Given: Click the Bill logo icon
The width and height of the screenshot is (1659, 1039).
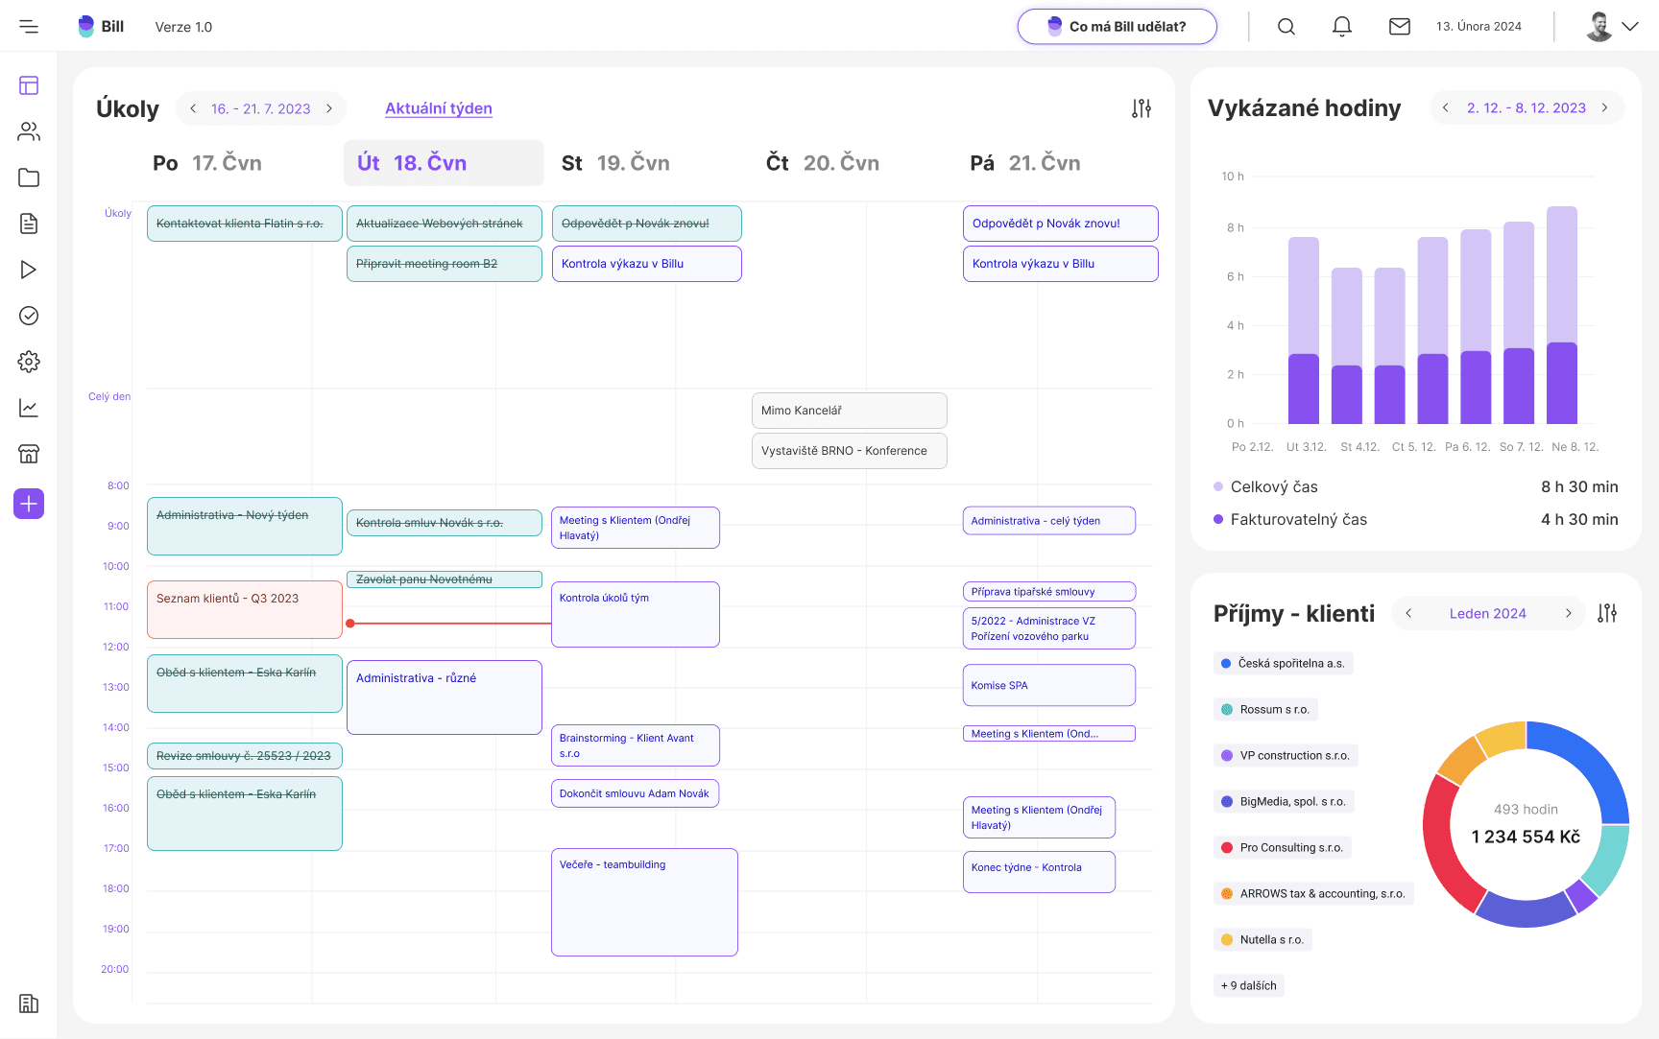Looking at the screenshot, I should pyautogui.click(x=86, y=26).
